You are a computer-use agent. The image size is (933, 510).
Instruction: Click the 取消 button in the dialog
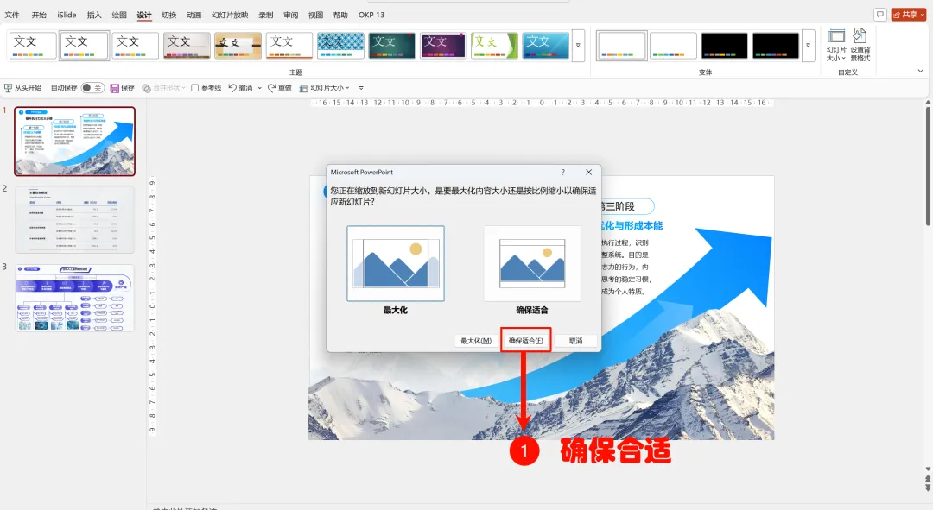tap(575, 341)
